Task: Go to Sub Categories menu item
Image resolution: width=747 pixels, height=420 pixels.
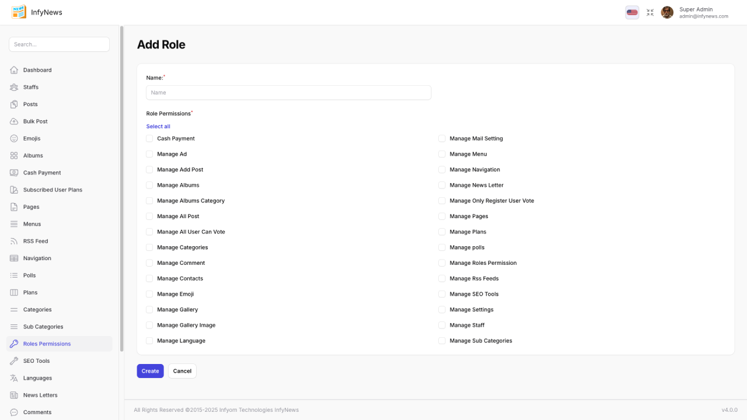Action: [x=43, y=327]
